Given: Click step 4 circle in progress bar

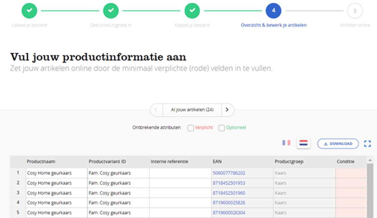Looking at the screenshot, I should [x=274, y=11].
